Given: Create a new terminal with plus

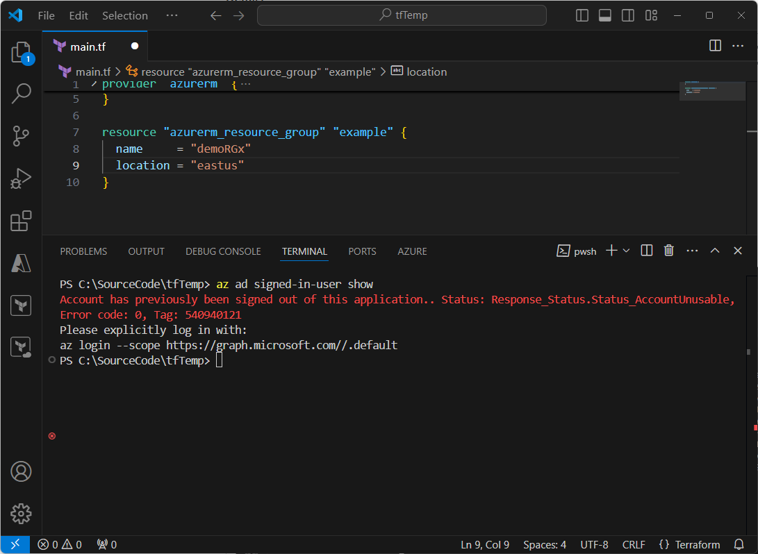Looking at the screenshot, I should tap(611, 250).
